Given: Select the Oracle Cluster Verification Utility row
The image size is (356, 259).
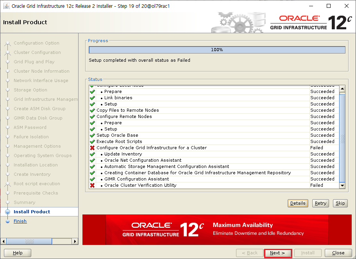Looking at the screenshot, I should click(214, 185).
